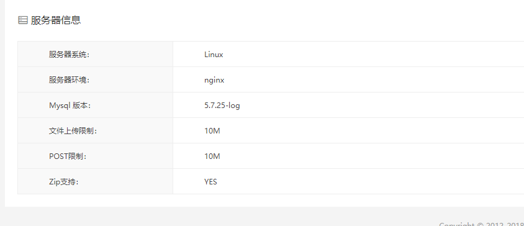Select the POST限制 label
Screen dimensions: 524x226
(68, 156)
